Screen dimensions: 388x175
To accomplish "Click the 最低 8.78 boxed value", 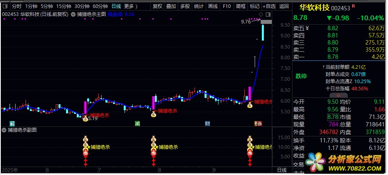I will (x=333, y=117).
